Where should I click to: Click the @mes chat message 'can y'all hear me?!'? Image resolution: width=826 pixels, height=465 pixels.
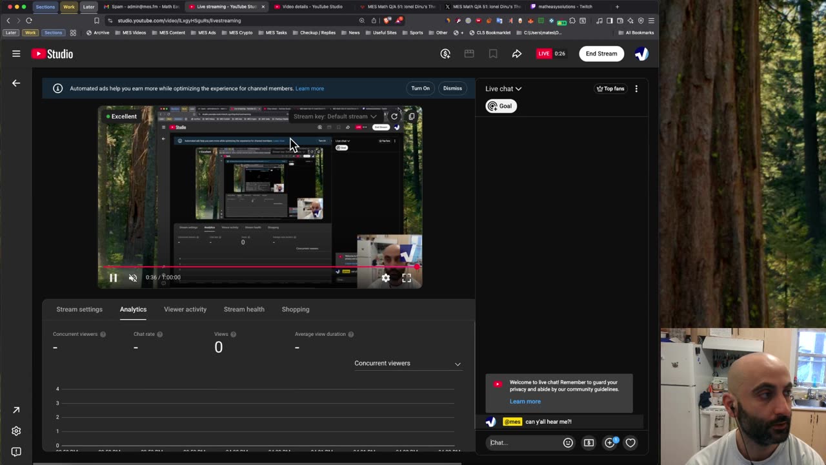click(x=561, y=422)
